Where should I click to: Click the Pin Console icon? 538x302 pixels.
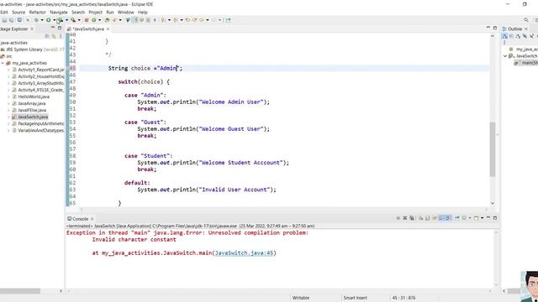(x=457, y=218)
